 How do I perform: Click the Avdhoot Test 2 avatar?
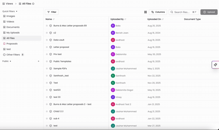[113, 104]
